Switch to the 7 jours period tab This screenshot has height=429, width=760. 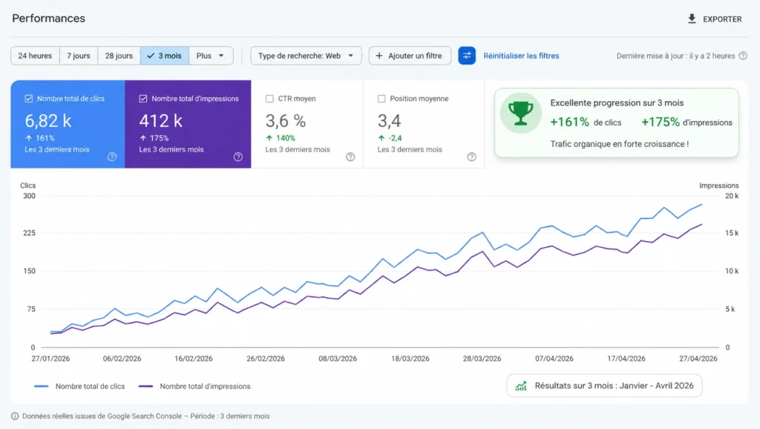[x=78, y=55]
